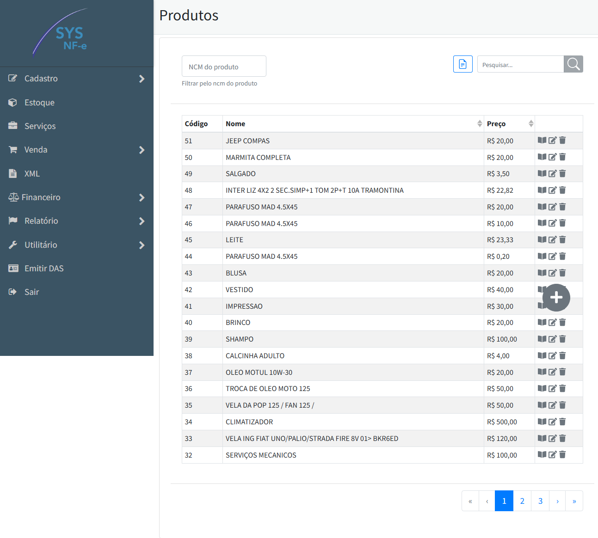This screenshot has height=538, width=598.
Task: Go to pagination page 2
Action: click(x=522, y=501)
